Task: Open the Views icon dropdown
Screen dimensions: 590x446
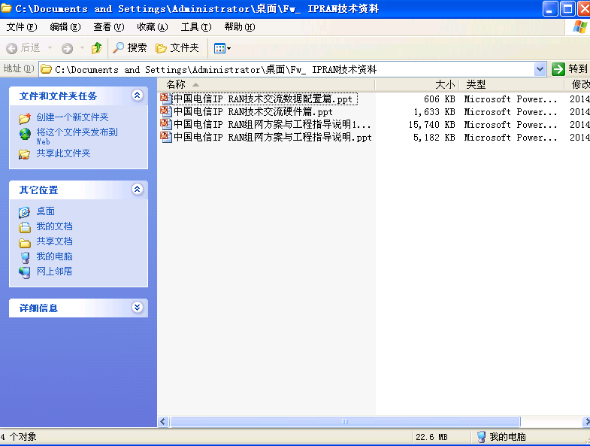Action: pos(222,48)
